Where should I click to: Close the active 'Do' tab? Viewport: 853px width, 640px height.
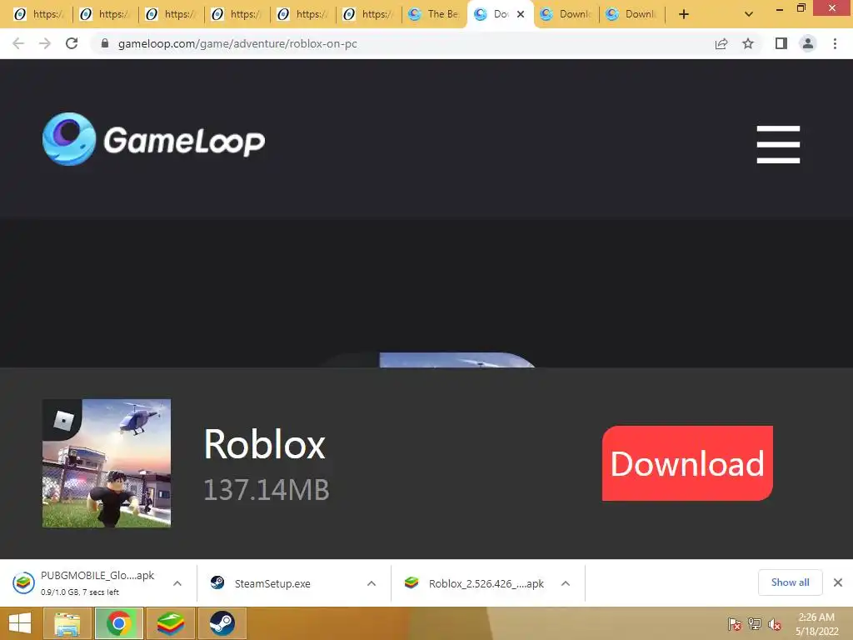(521, 14)
